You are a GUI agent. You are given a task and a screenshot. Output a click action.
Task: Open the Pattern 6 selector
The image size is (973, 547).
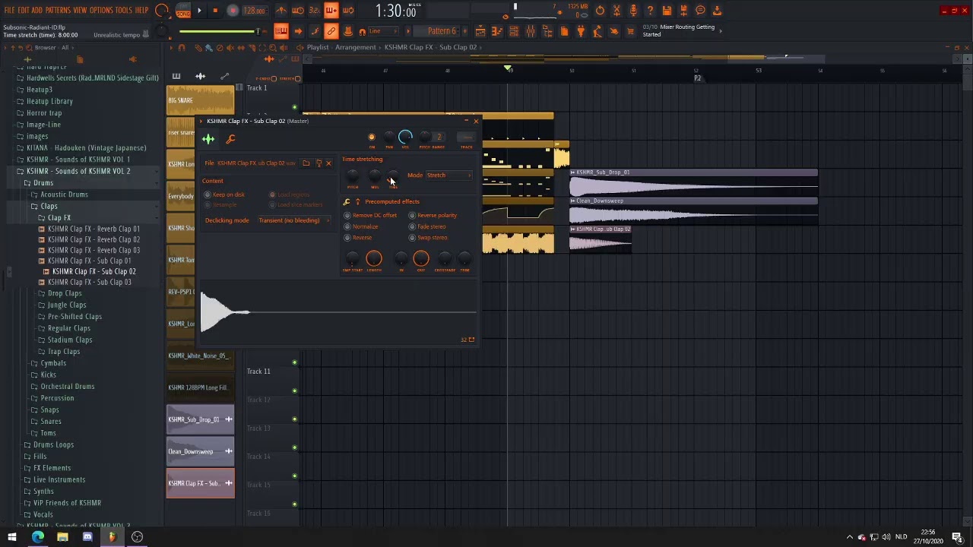pos(442,31)
